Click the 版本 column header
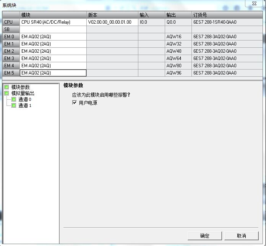Screen dimensions: 266x246 point(112,15)
